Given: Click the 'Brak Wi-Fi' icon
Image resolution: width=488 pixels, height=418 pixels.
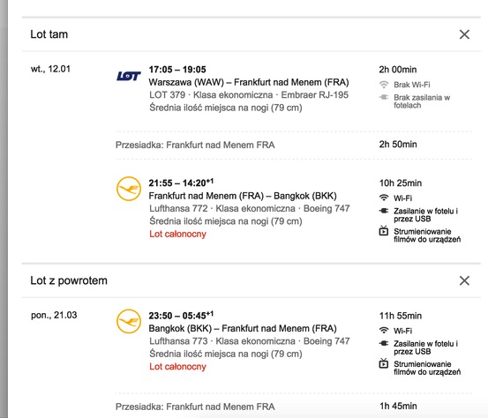Looking at the screenshot, I should tap(384, 85).
